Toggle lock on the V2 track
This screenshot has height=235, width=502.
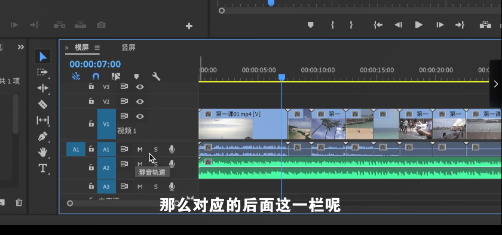[91, 101]
